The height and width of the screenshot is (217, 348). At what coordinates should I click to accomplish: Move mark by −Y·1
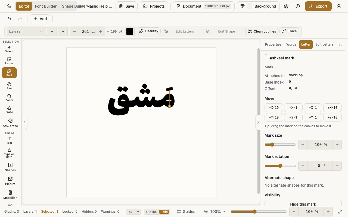pyautogui.click(x=293, y=117)
